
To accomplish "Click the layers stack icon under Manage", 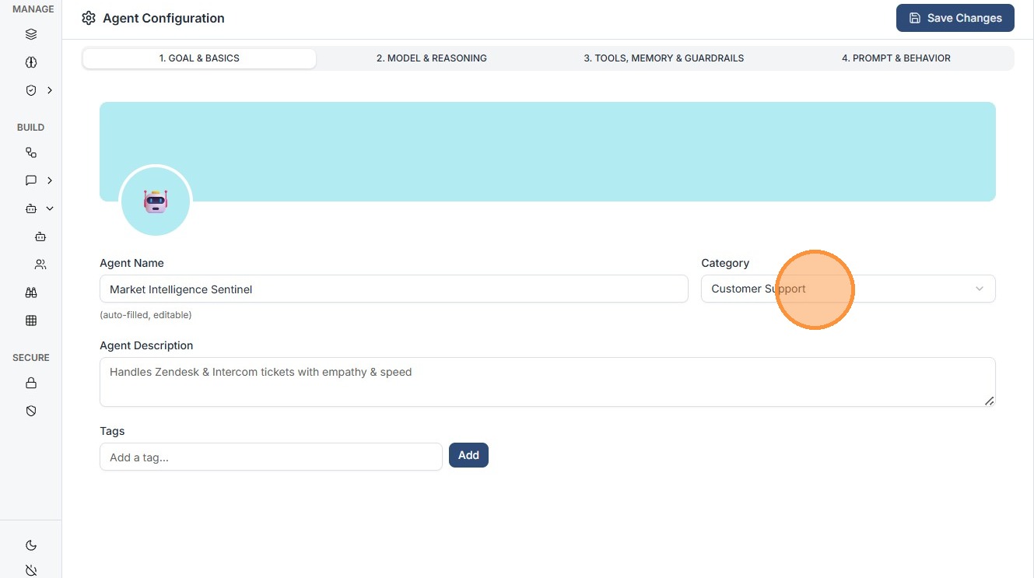I will pyautogui.click(x=31, y=34).
